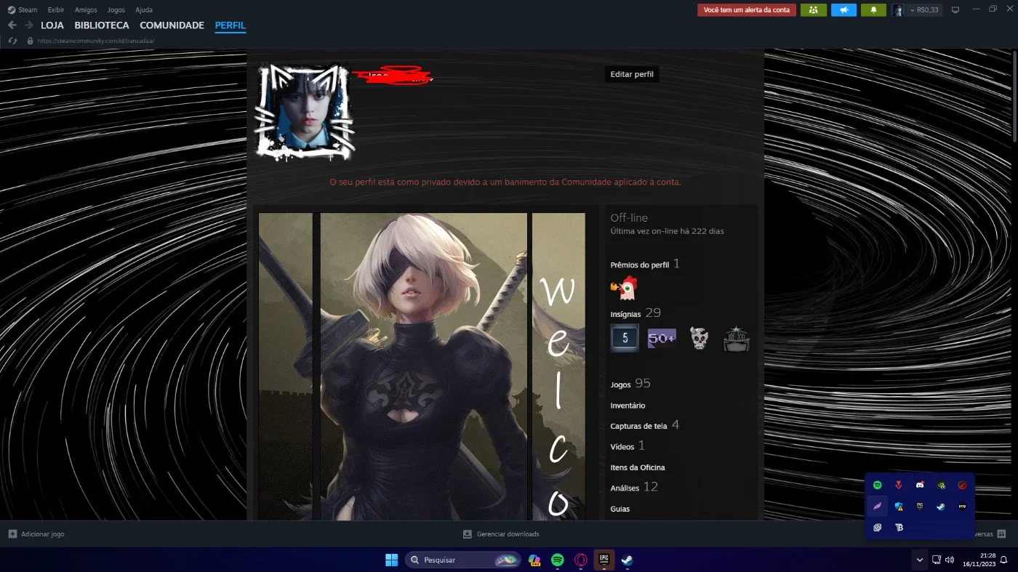Click black round Pro icon in tray
The height and width of the screenshot is (572, 1018).
(962, 506)
